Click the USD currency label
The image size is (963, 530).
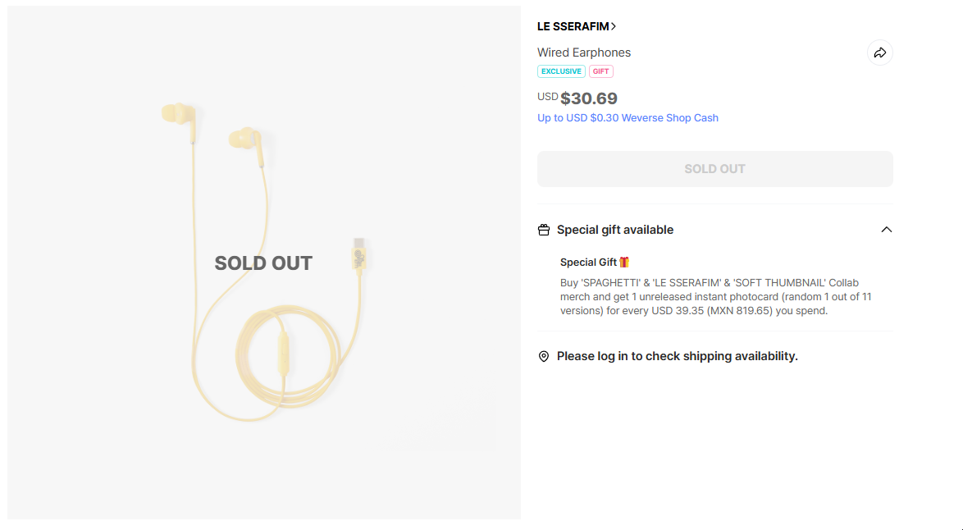tap(547, 97)
